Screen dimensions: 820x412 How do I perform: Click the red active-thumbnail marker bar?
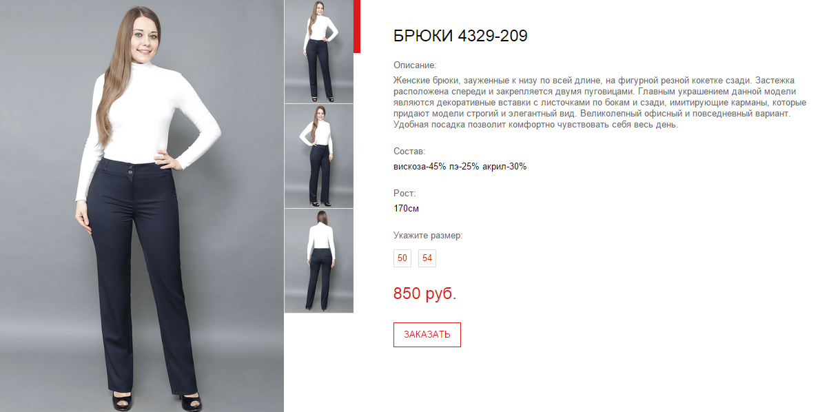357,26
